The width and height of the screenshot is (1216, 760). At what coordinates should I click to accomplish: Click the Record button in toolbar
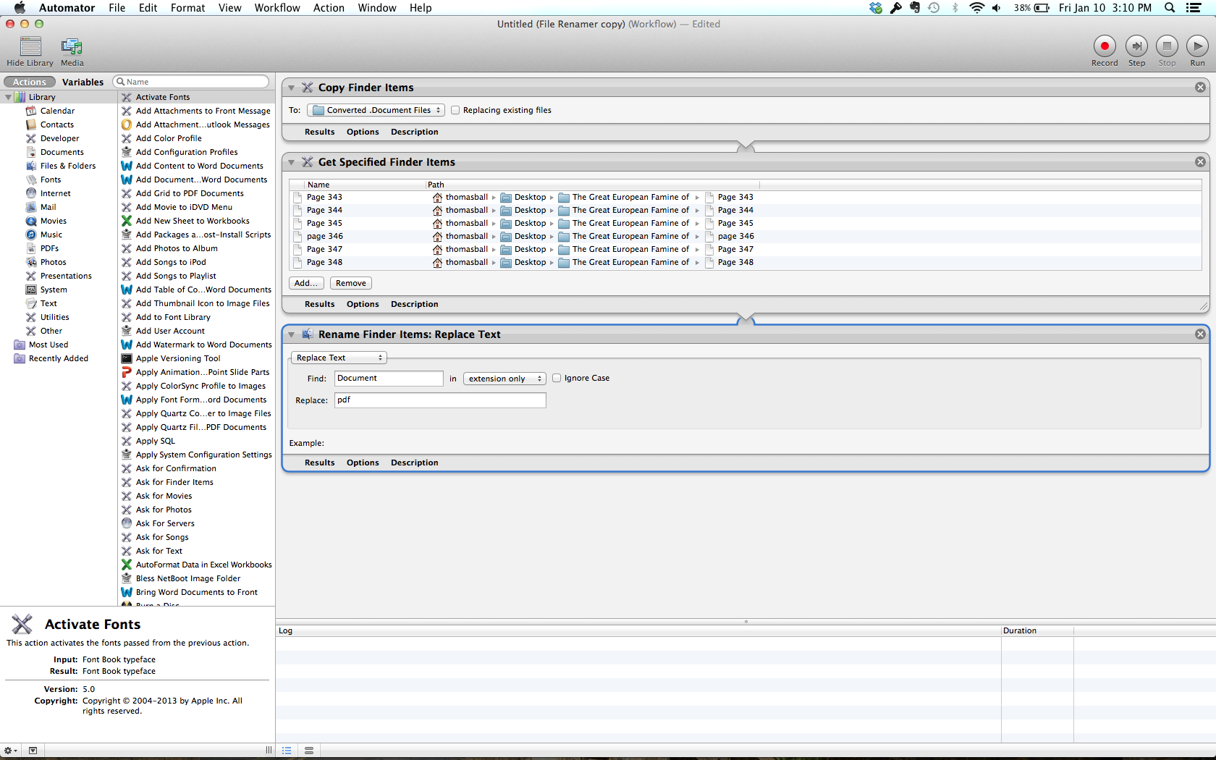pyautogui.click(x=1104, y=46)
